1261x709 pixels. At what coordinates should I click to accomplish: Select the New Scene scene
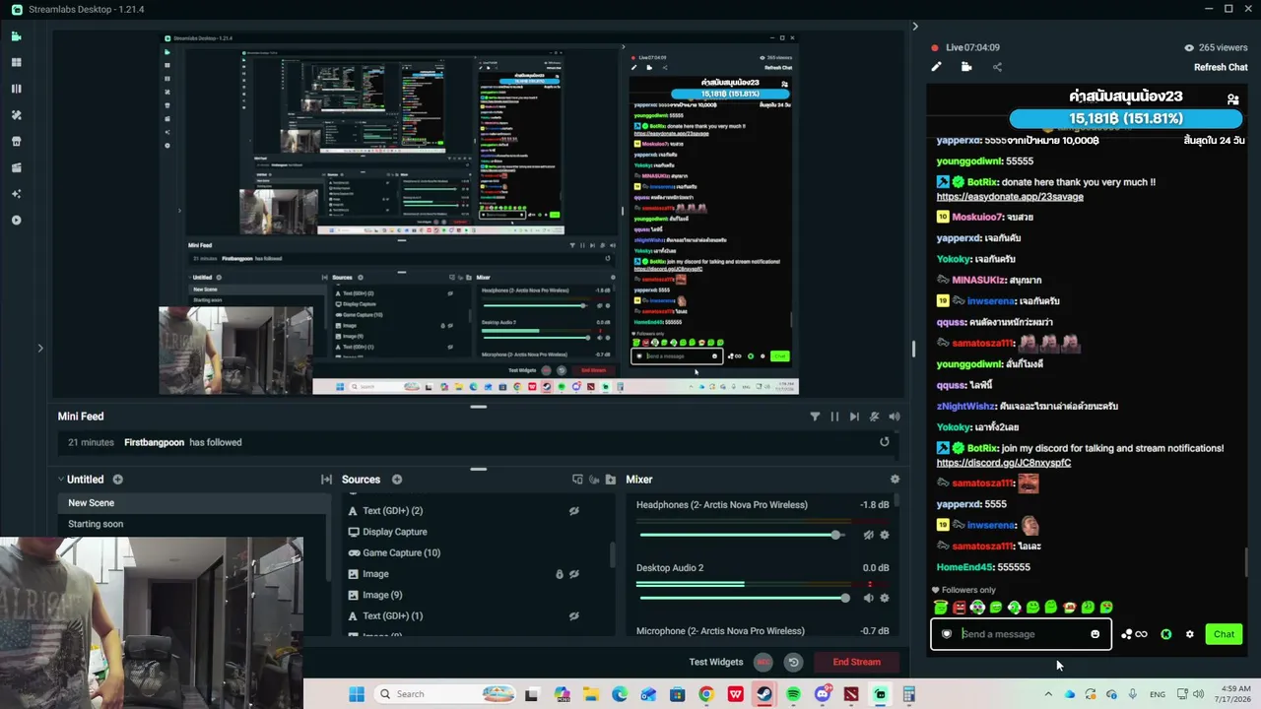(x=192, y=503)
